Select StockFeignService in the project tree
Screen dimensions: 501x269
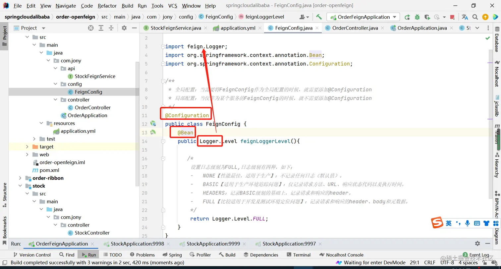(x=95, y=76)
